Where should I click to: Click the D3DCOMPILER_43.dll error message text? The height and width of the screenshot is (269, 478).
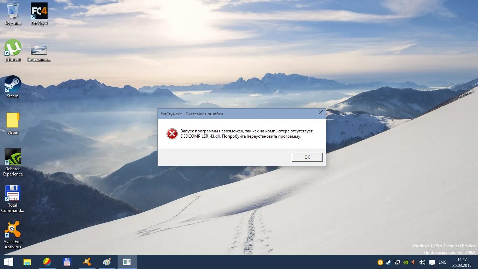pos(246,134)
